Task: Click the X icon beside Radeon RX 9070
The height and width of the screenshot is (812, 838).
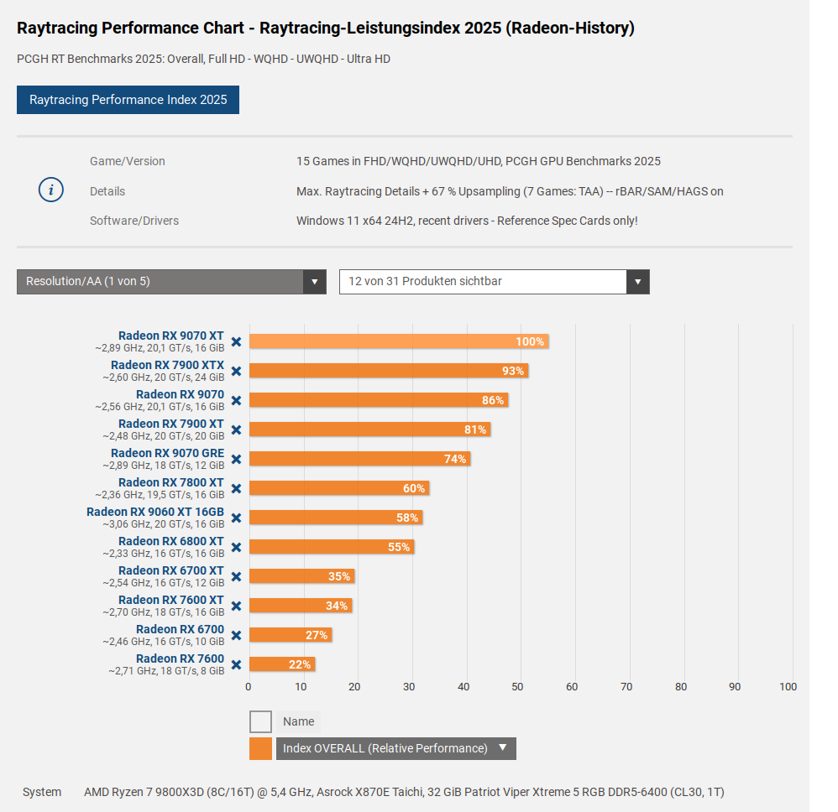Action: pos(236,400)
